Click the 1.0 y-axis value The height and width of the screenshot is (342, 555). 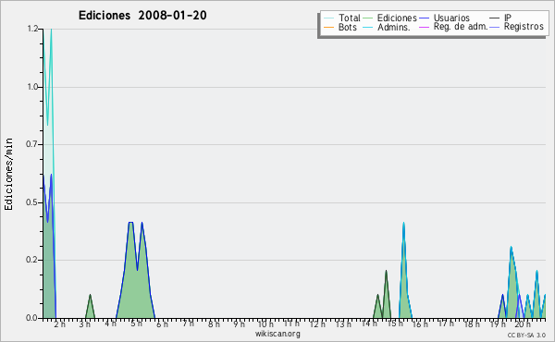pyautogui.click(x=32, y=87)
